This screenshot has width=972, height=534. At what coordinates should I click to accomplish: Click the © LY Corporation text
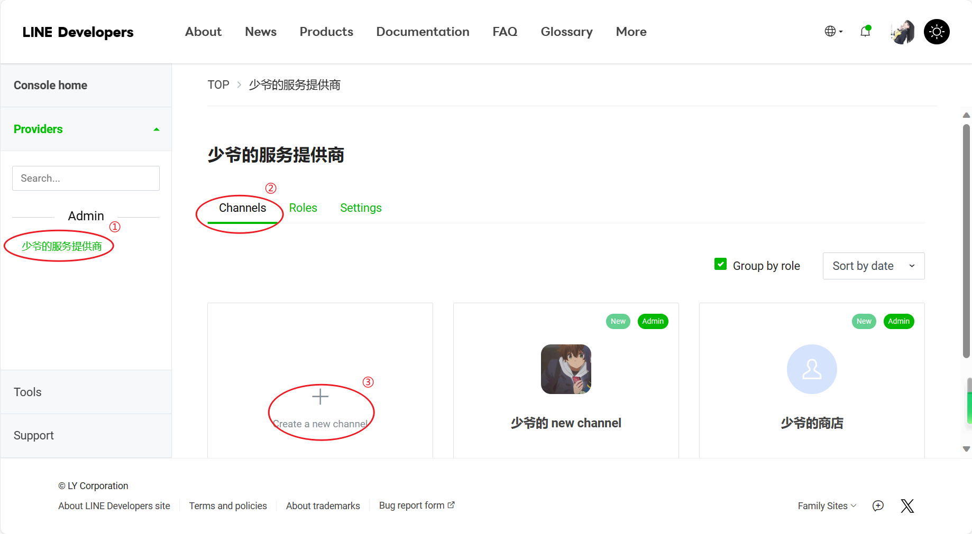(93, 486)
